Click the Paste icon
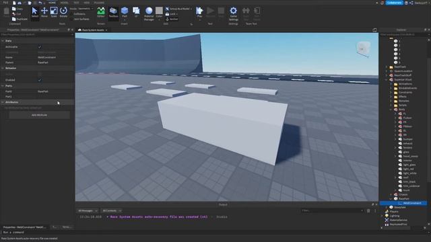The height and width of the screenshot is (242, 431). click(x=6, y=12)
